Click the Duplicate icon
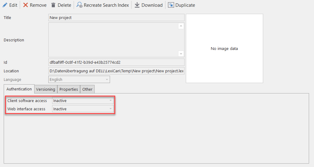This screenshot has height=167, width=314. point(171,5)
